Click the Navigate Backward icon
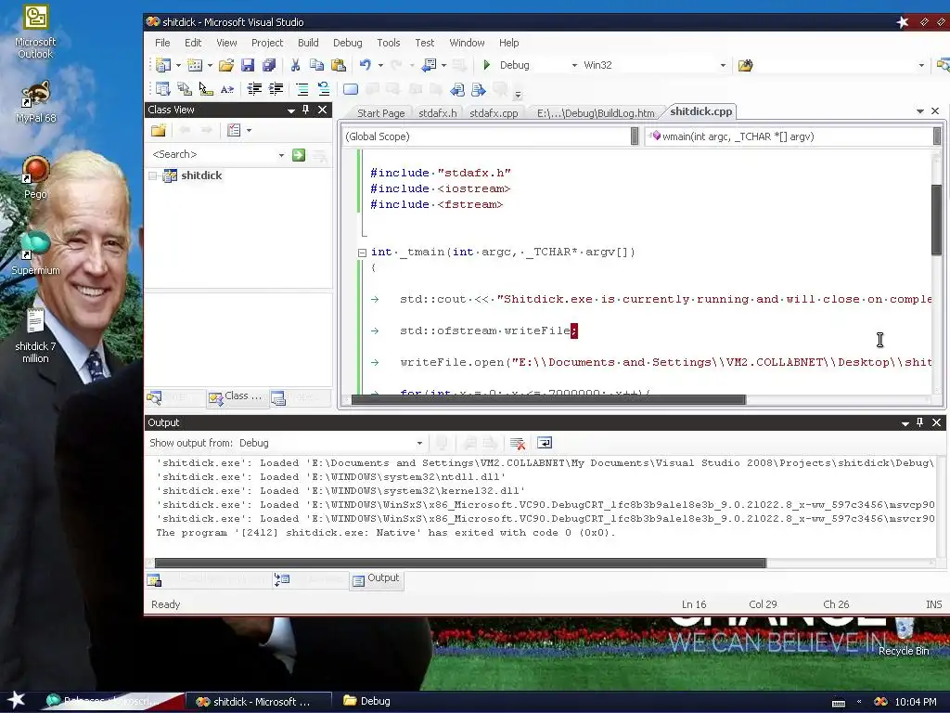The image size is (950, 713). pos(429,65)
